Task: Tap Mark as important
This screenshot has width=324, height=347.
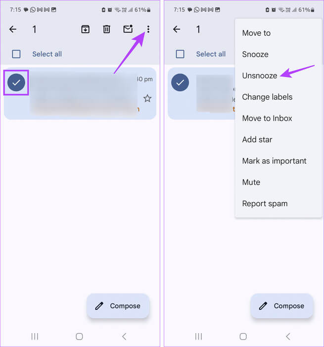Action: tap(274, 161)
